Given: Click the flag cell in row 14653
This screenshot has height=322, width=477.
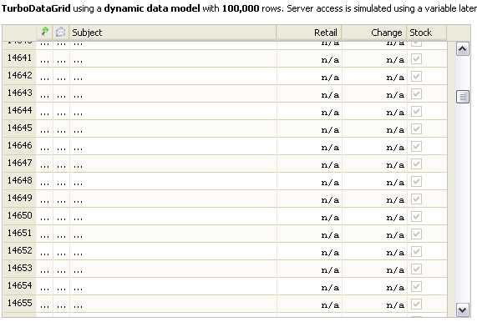Looking at the screenshot, I should [45, 269].
